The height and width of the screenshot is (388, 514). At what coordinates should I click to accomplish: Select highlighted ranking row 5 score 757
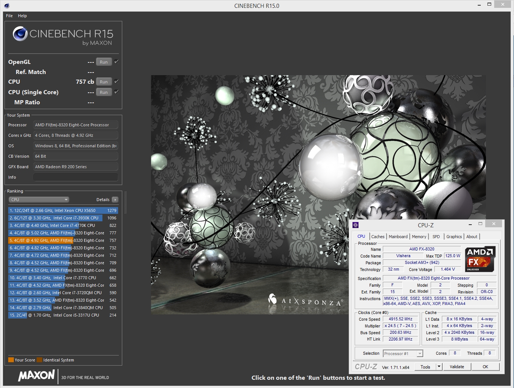click(x=63, y=240)
